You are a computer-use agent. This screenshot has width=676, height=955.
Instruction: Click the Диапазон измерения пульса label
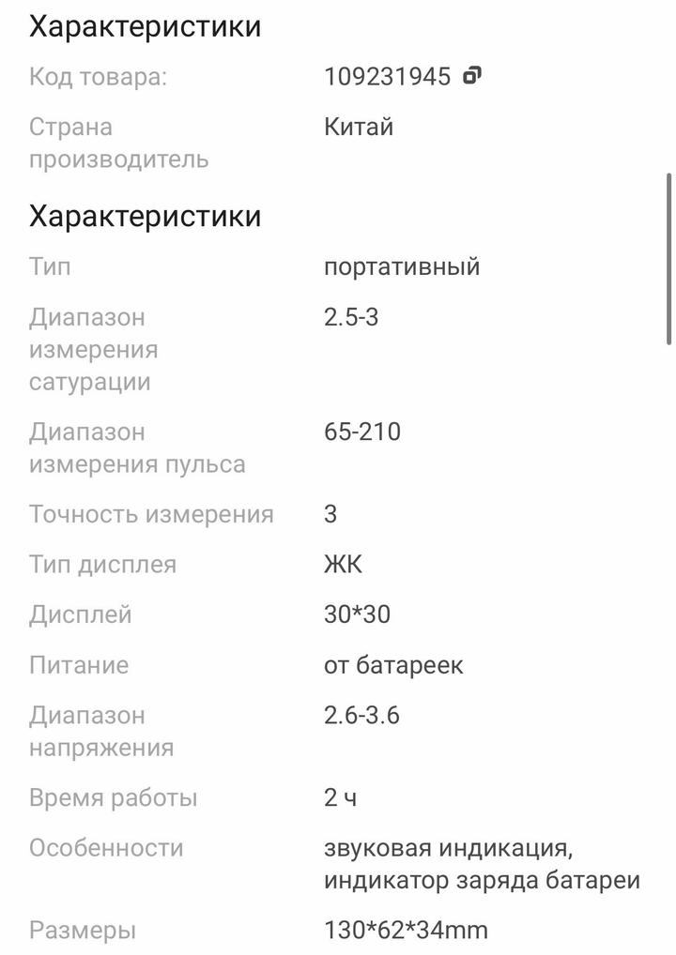coord(137,448)
